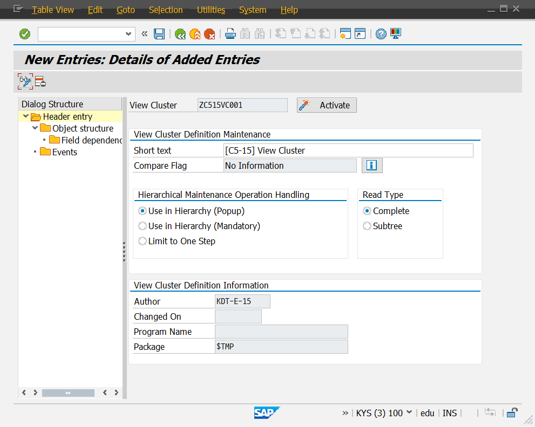Open the Edit menu
Viewport: 535px width, 427px height.
tap(95, 10)
